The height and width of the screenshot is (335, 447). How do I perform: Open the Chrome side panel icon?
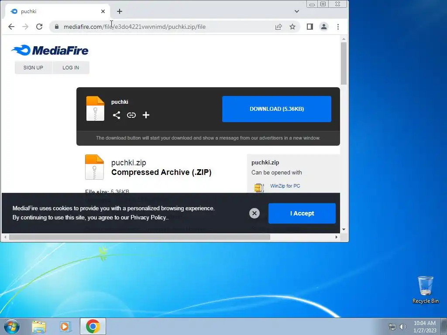[310, 27]
